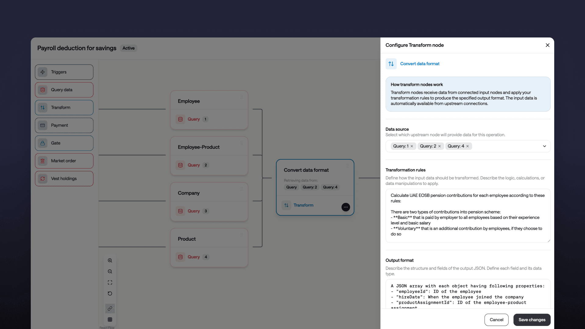585x329 pixels.
Task: Remove the Query: 2 tag
Action: [439, 146]
